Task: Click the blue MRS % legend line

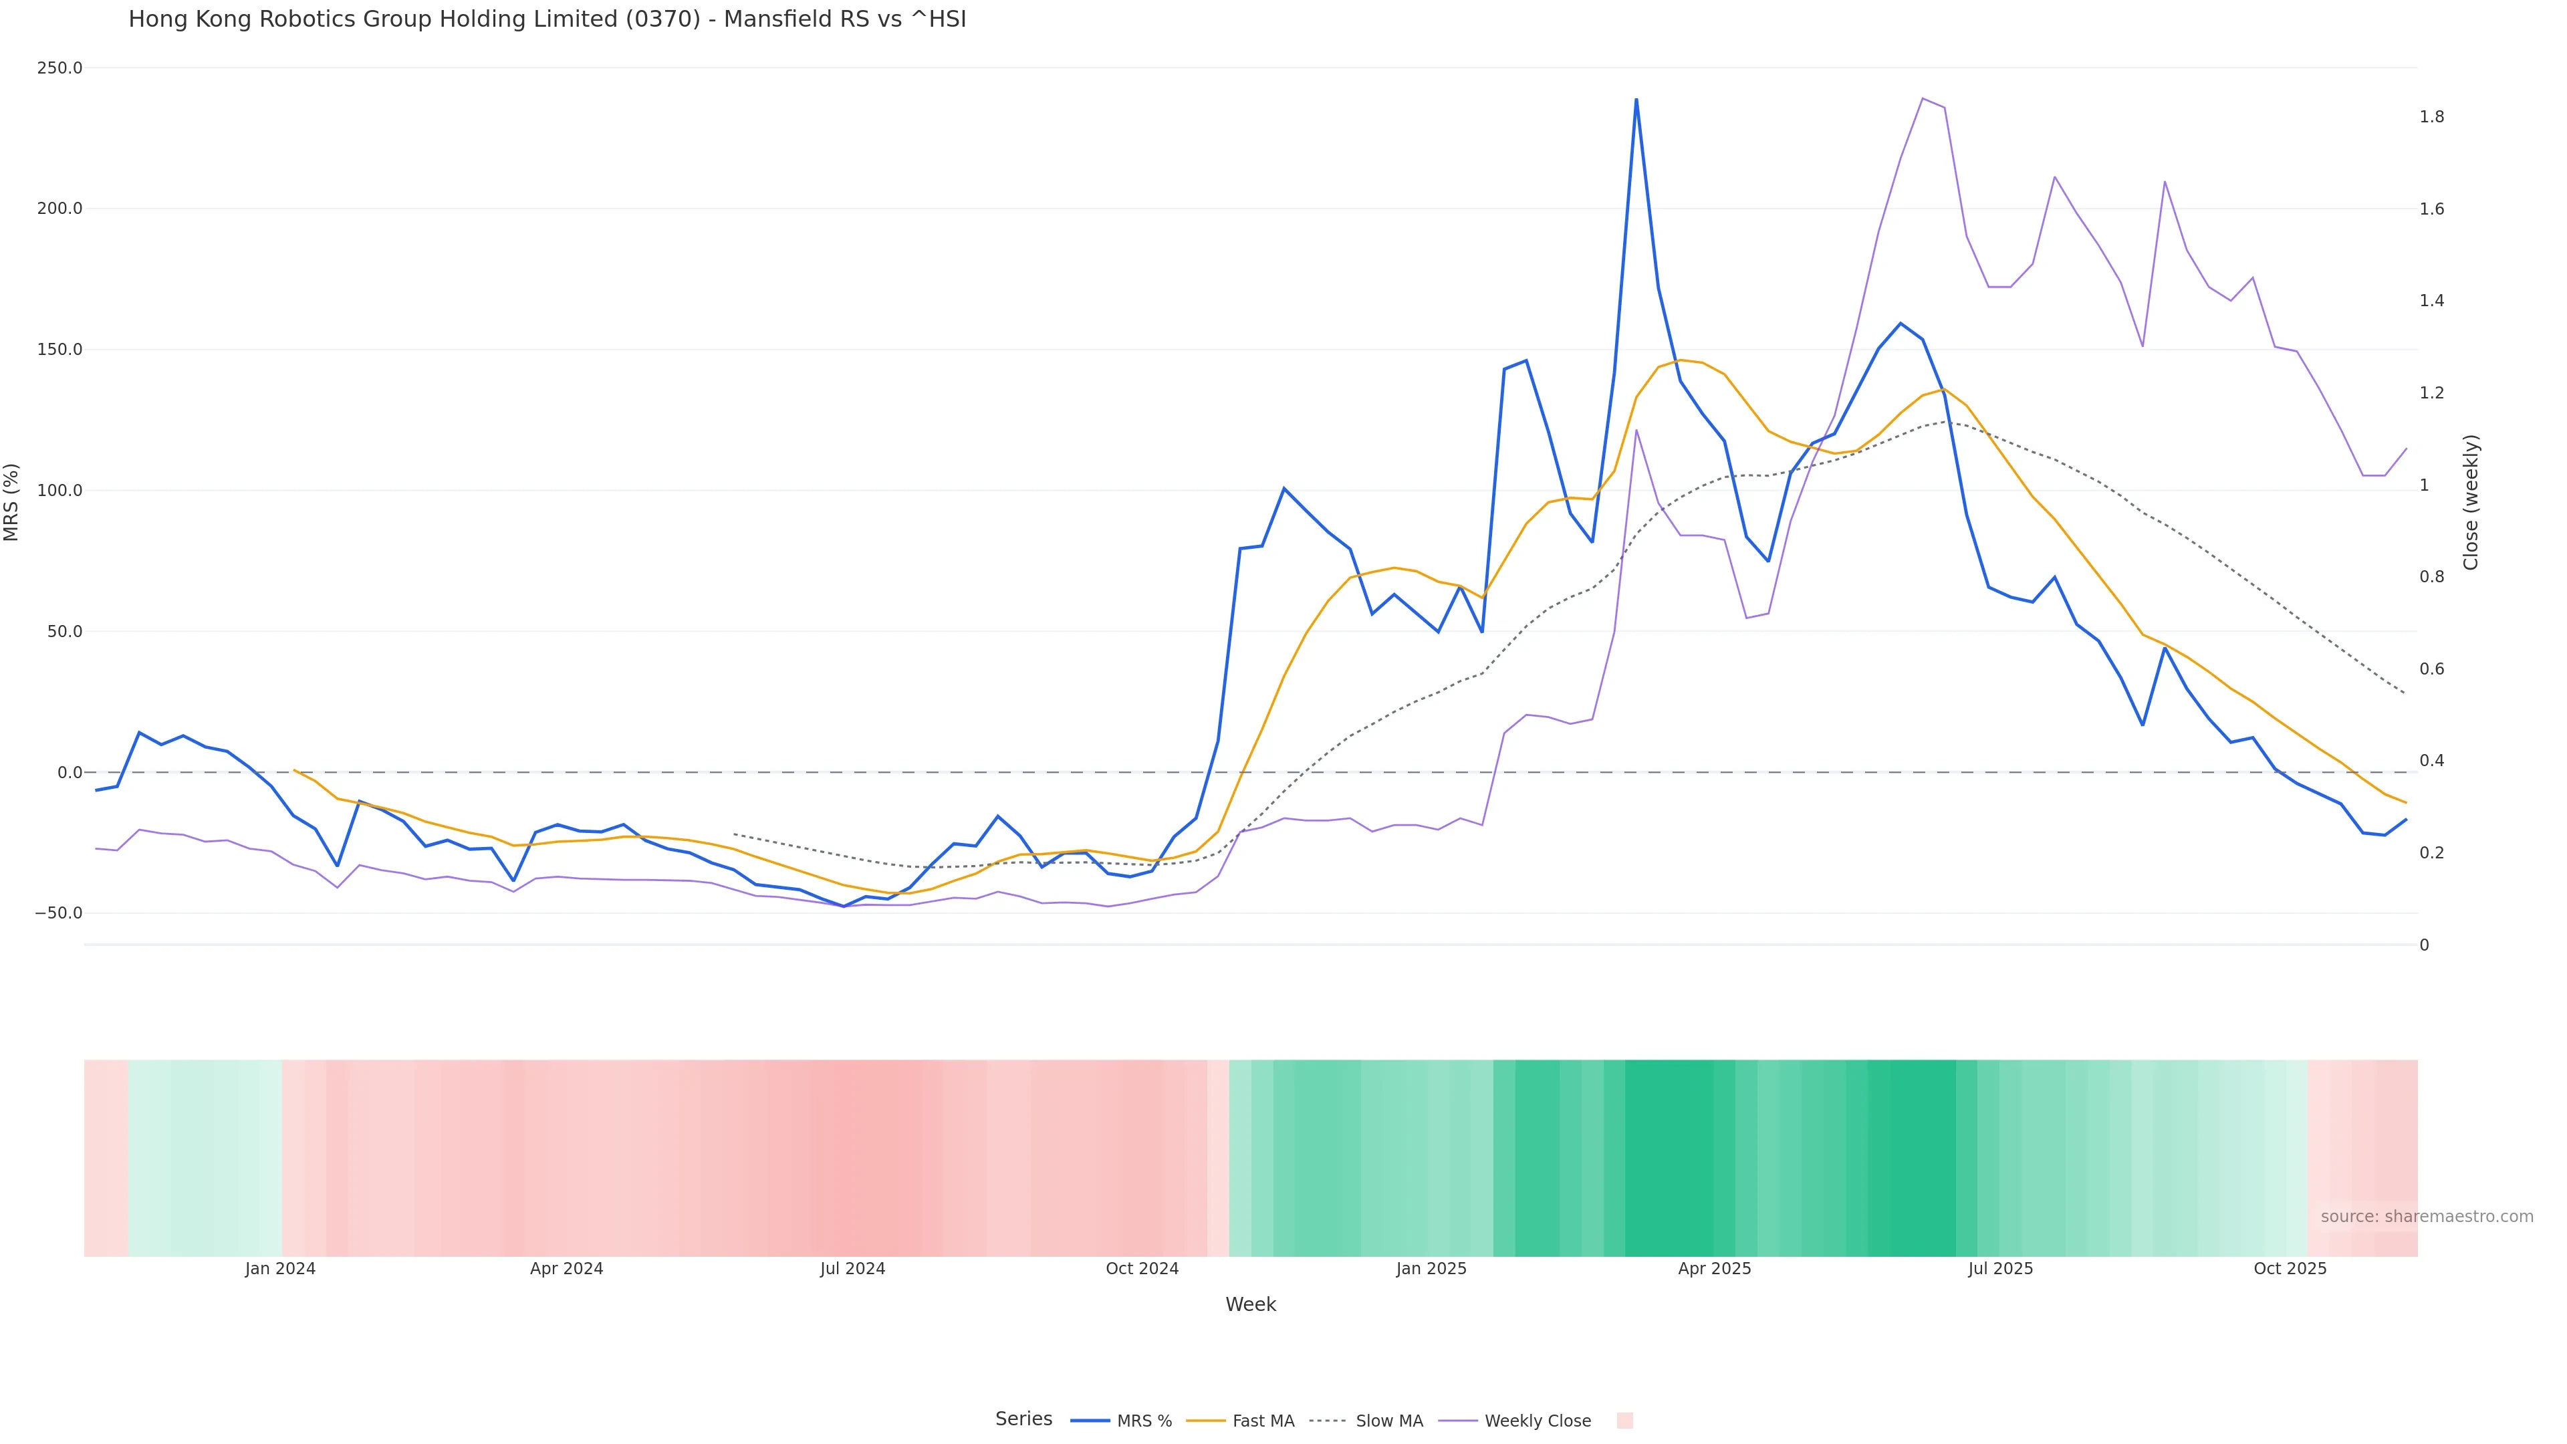Action: [1089, 1421]
